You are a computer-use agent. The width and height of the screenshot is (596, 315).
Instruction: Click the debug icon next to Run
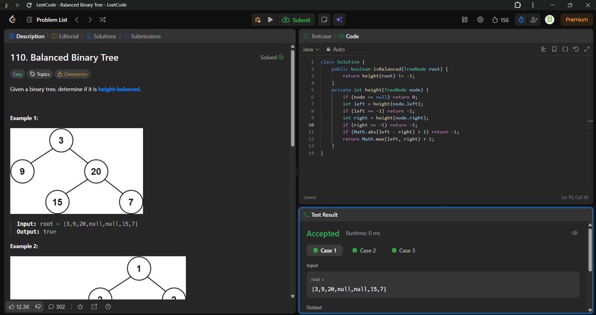click(258, 20)
